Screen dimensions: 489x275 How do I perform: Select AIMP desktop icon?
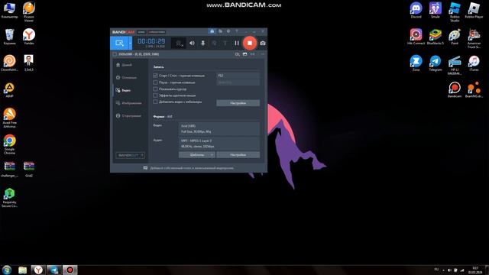(x=9, y=90)
